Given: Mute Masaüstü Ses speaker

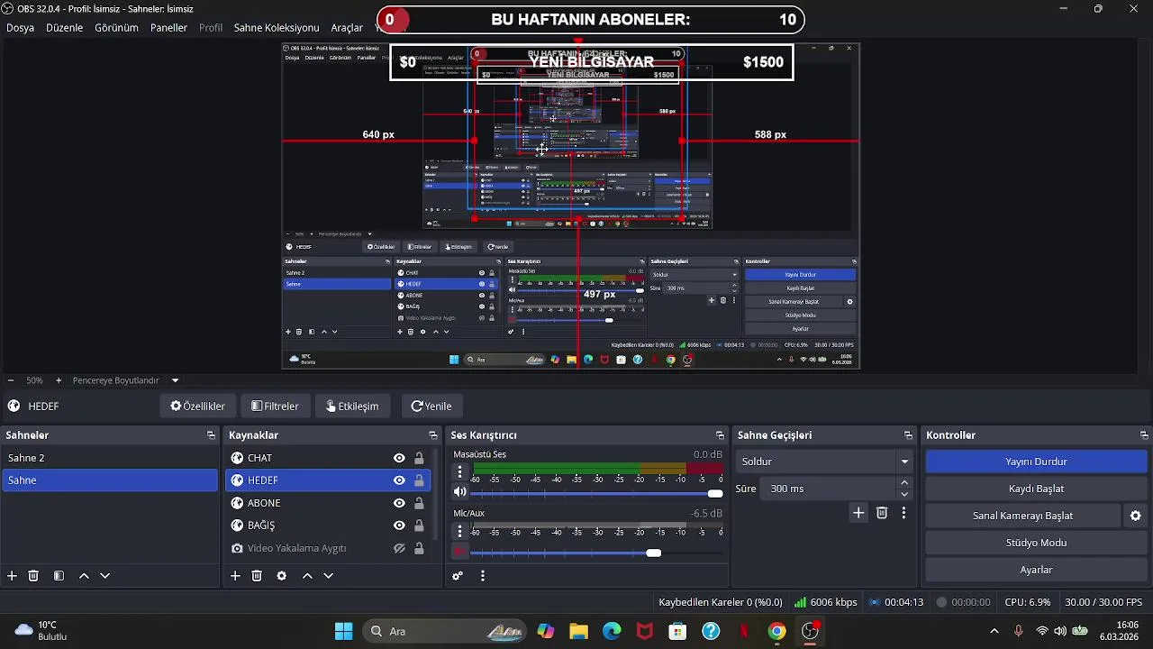Looking at the screenshot, I should point(460,492).
